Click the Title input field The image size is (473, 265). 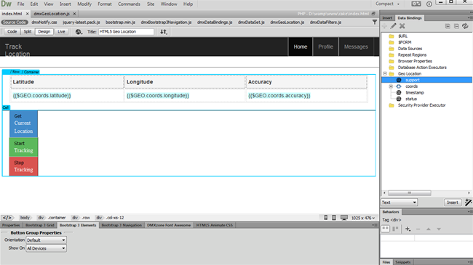[126, 32]
